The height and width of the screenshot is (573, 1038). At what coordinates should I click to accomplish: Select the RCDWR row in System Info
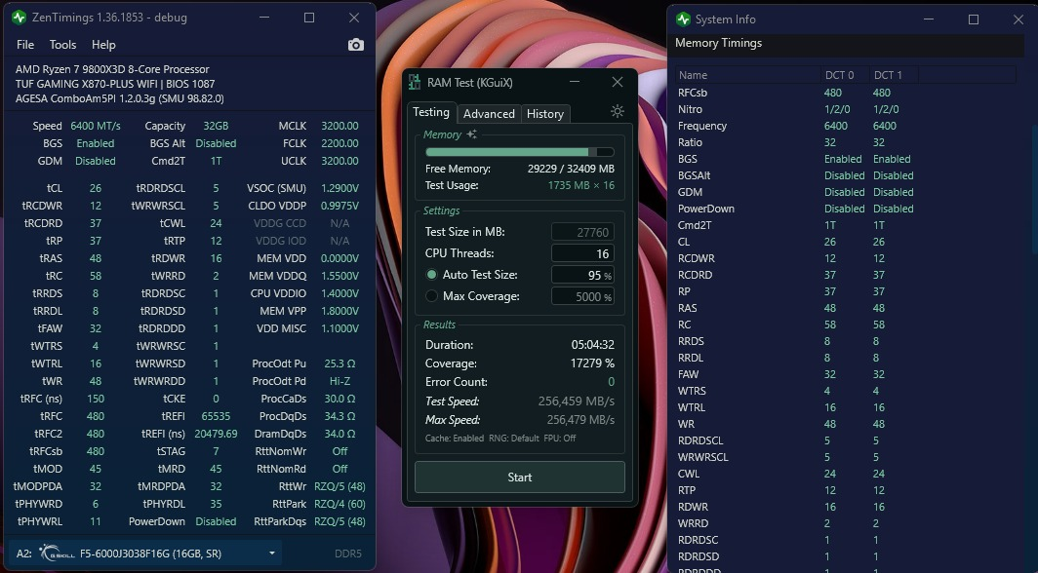846,258
